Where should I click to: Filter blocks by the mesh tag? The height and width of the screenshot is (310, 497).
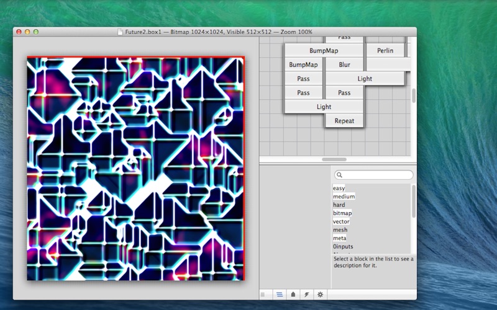(x=340, y=229)
